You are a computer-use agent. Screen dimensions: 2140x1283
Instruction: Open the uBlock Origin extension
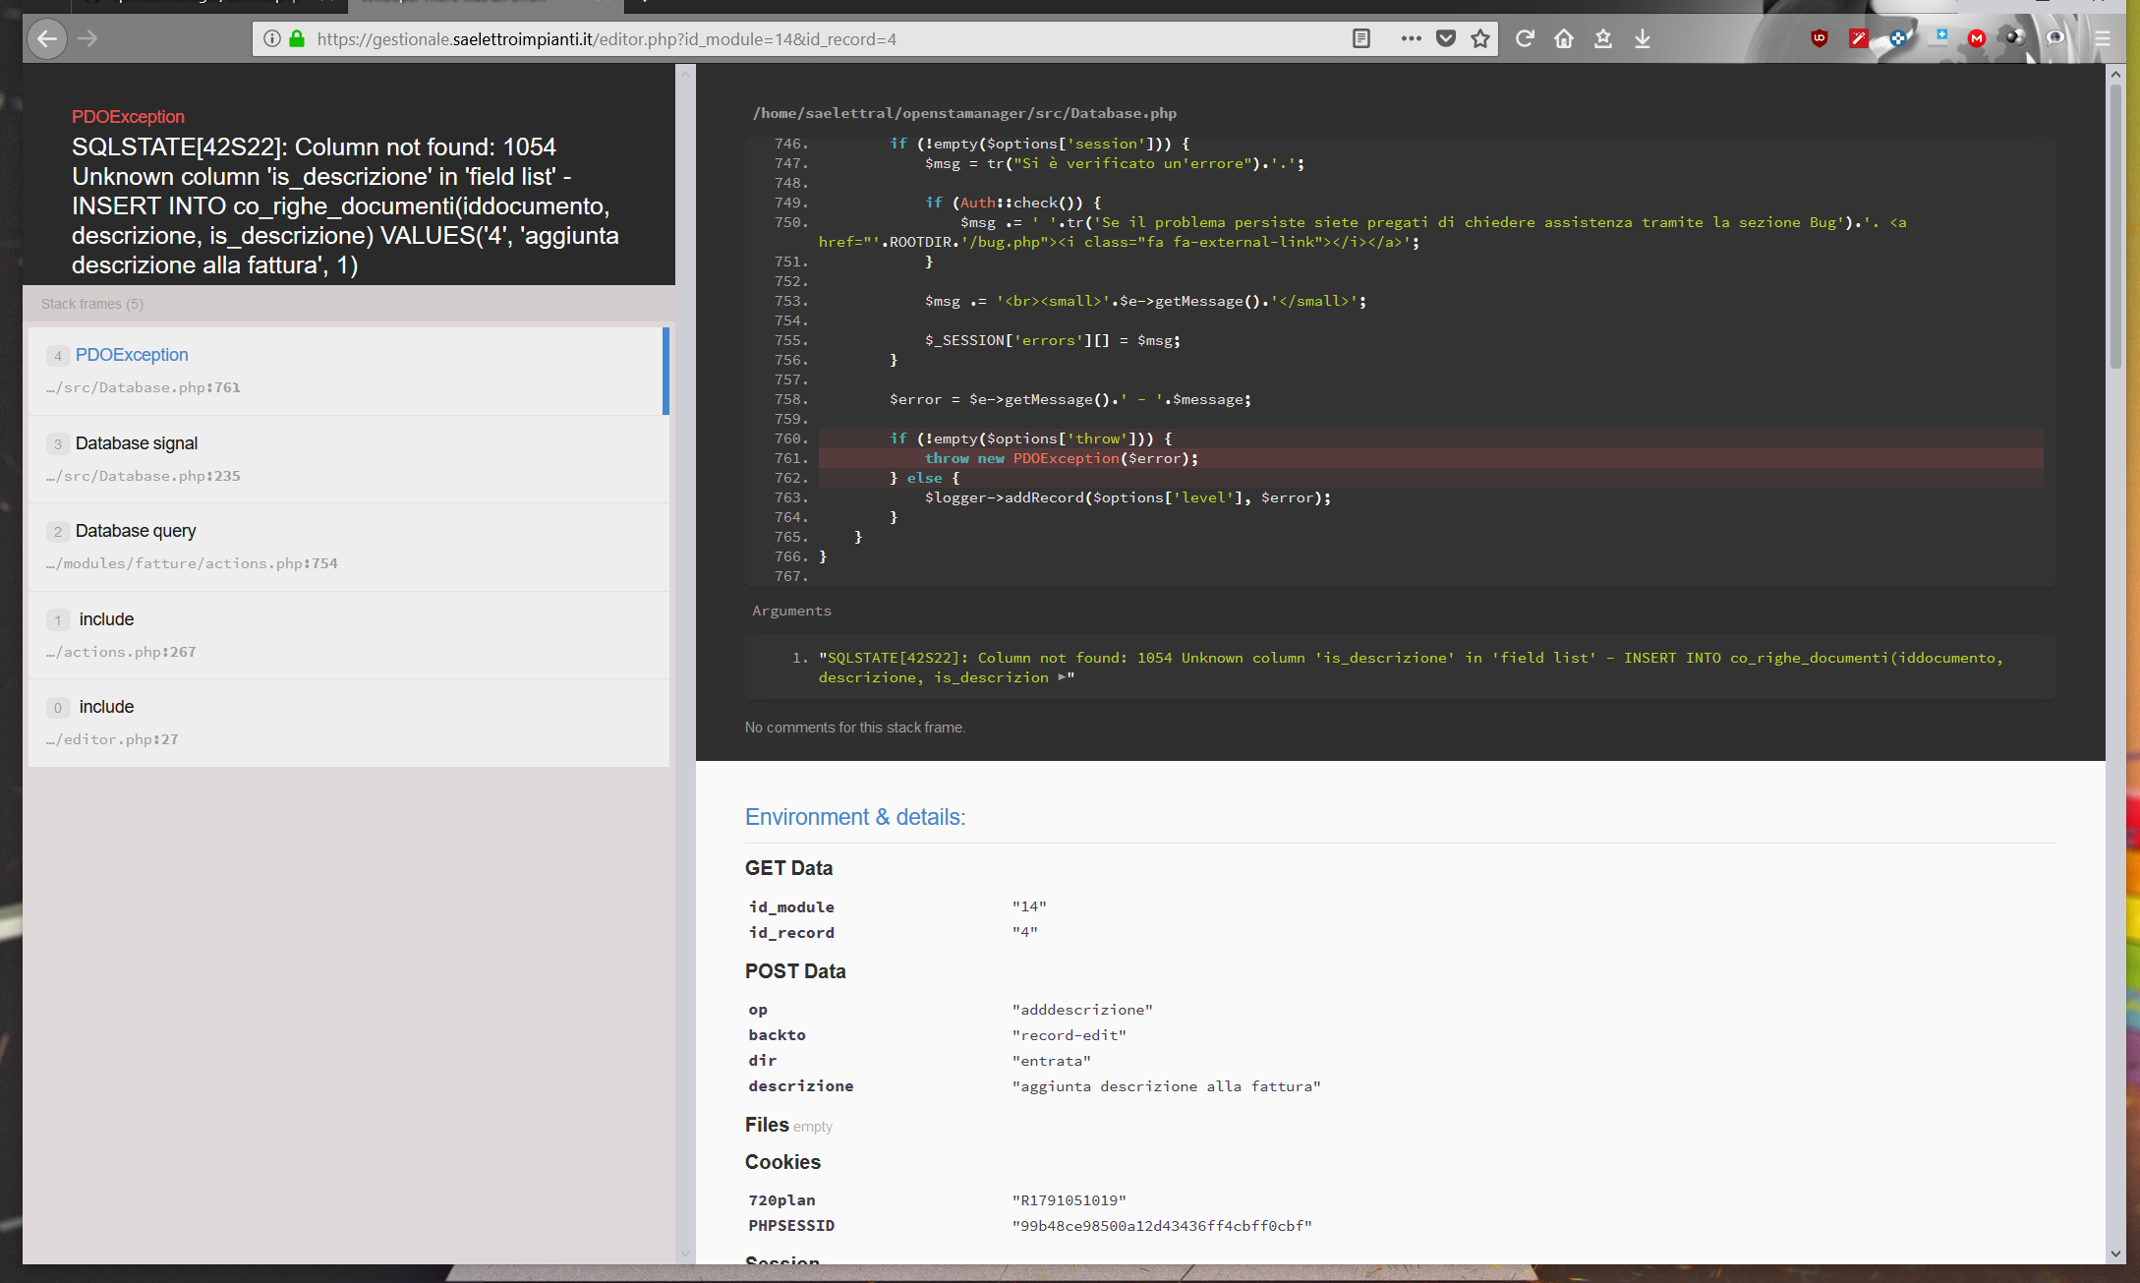coord(1819,37)
